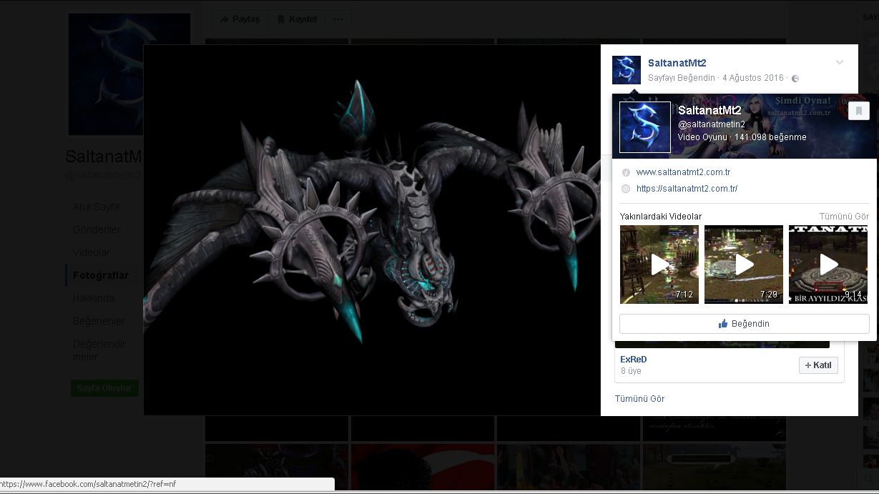Open www.saltanatmt2.com.tr link
The image size is (879, 494).
coord(683,172)
